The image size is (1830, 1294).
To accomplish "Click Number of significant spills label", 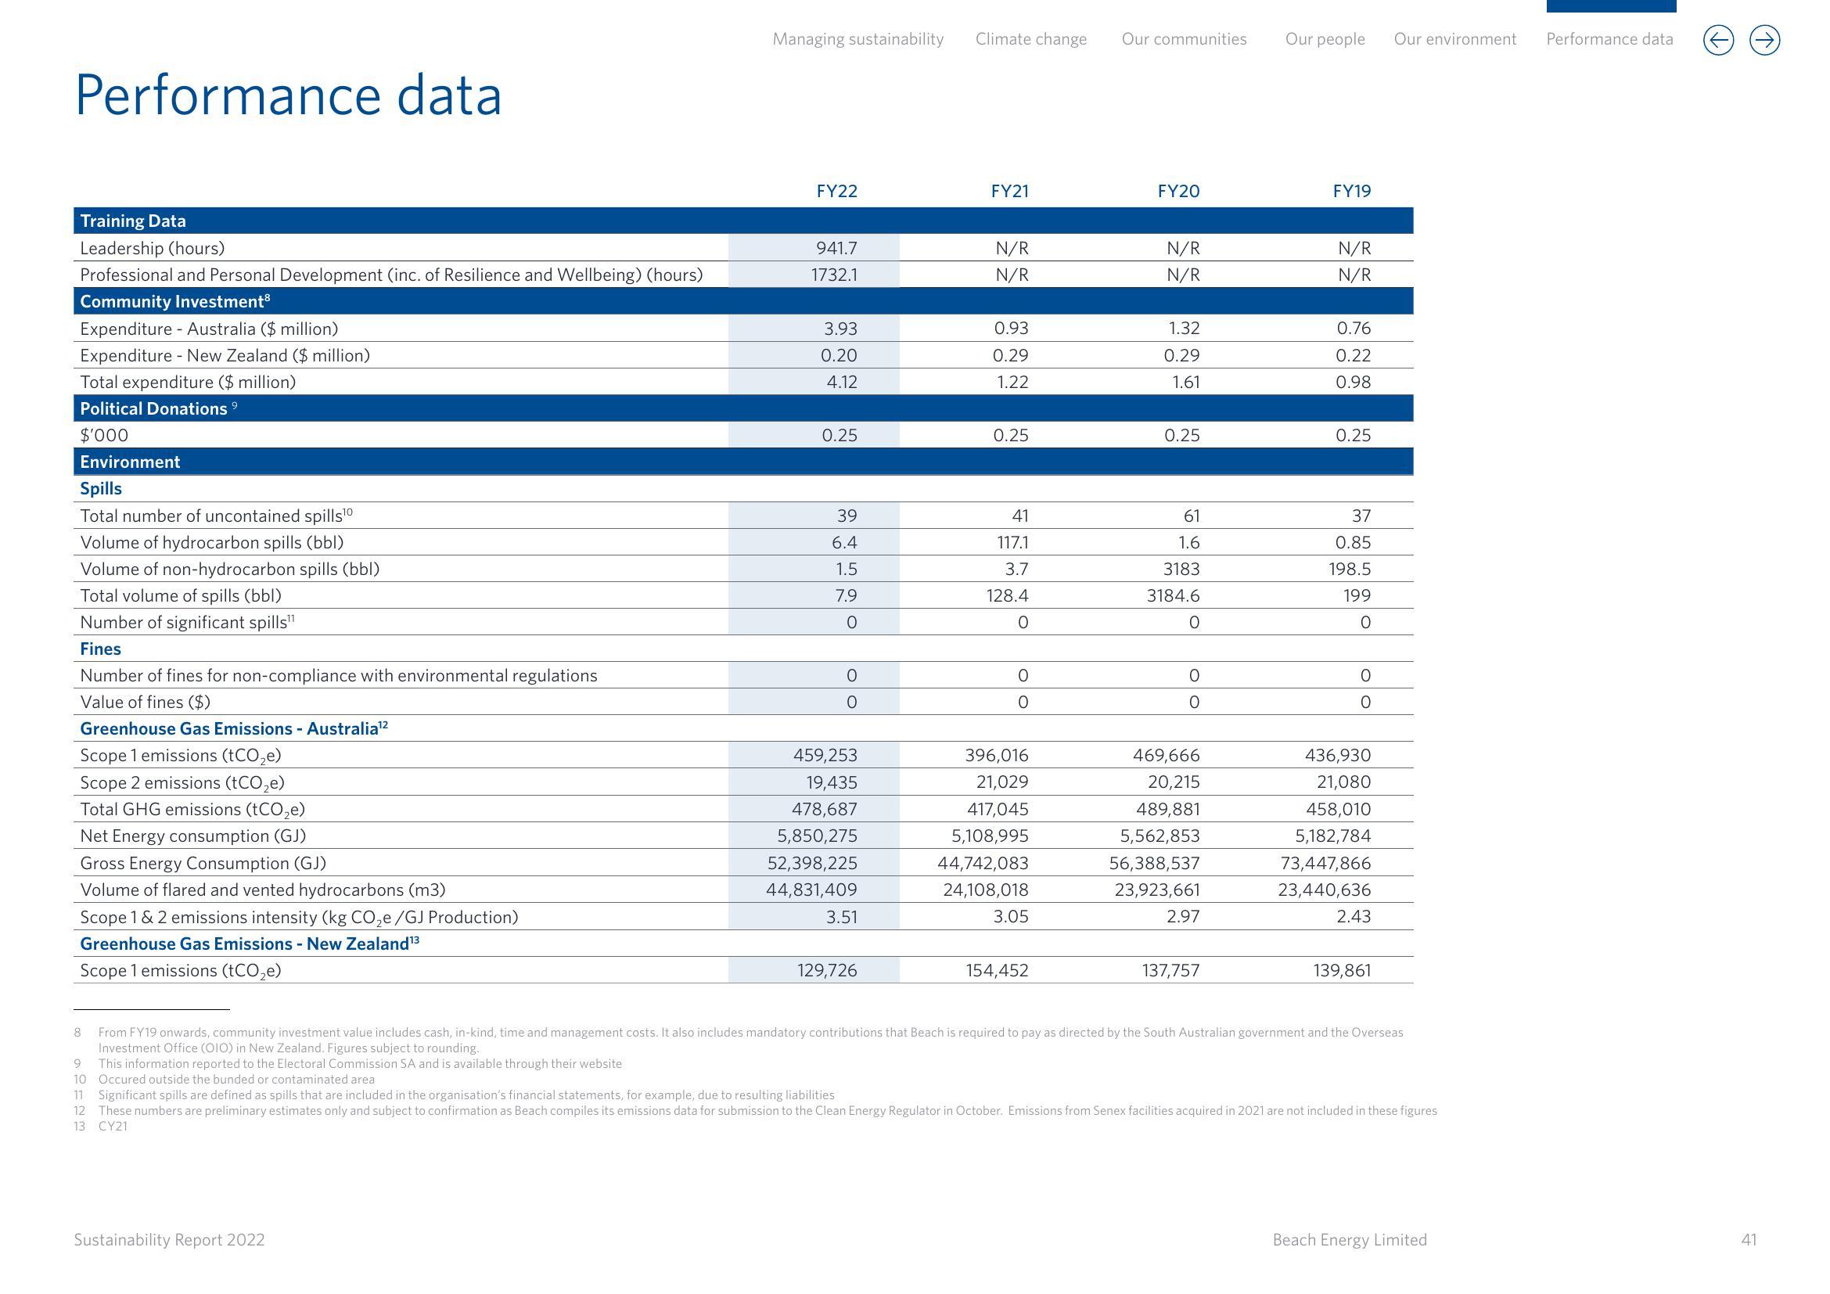I will 187,622.
